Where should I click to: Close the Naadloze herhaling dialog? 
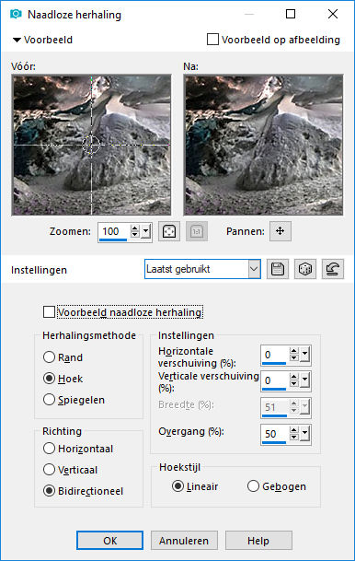coord(333,14)
